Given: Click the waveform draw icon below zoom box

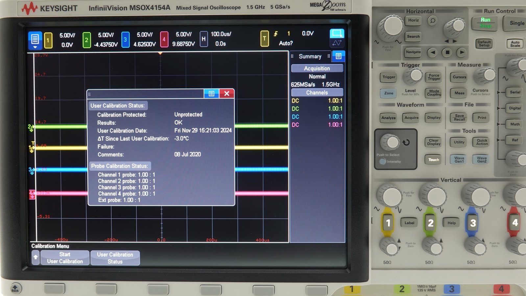Looking at the screenshot, I should click(x=337, y=43).
